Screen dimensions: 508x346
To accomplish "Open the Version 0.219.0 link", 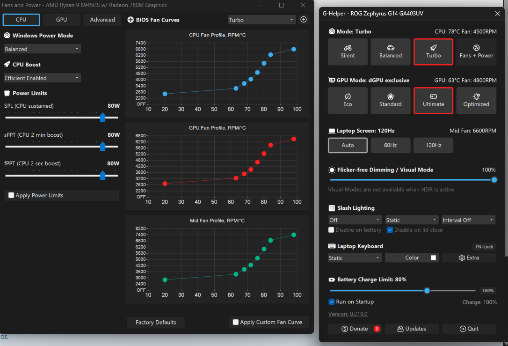I will (x=348, y=314).
